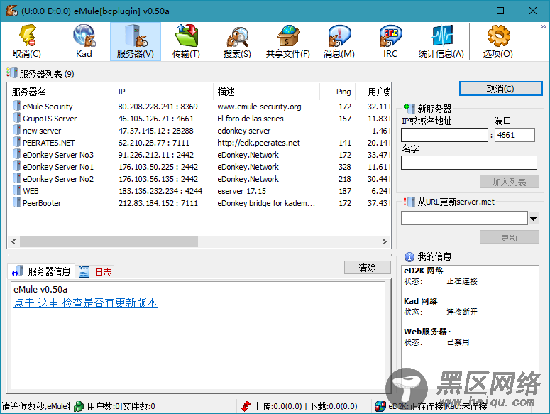Open the server.met URL dropdown arrow

tap(534, 218)
